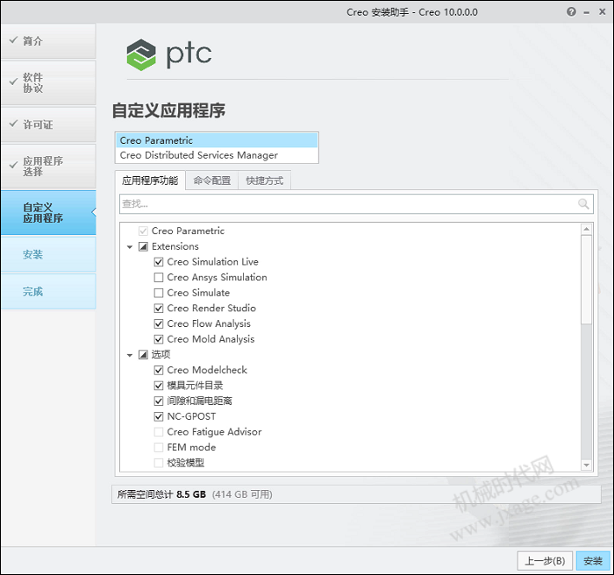Viewport: 614px width, 575px height.
Task: Click the FEM mode label
Action: [x=191, y=447]
